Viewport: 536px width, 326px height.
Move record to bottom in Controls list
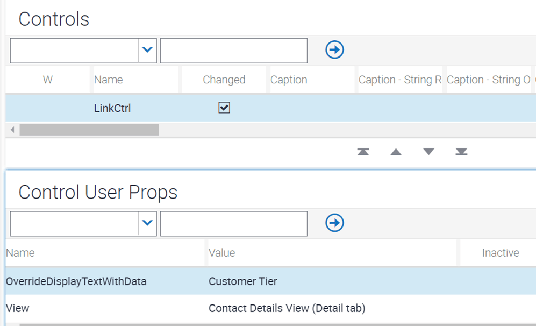coord(461,152)
